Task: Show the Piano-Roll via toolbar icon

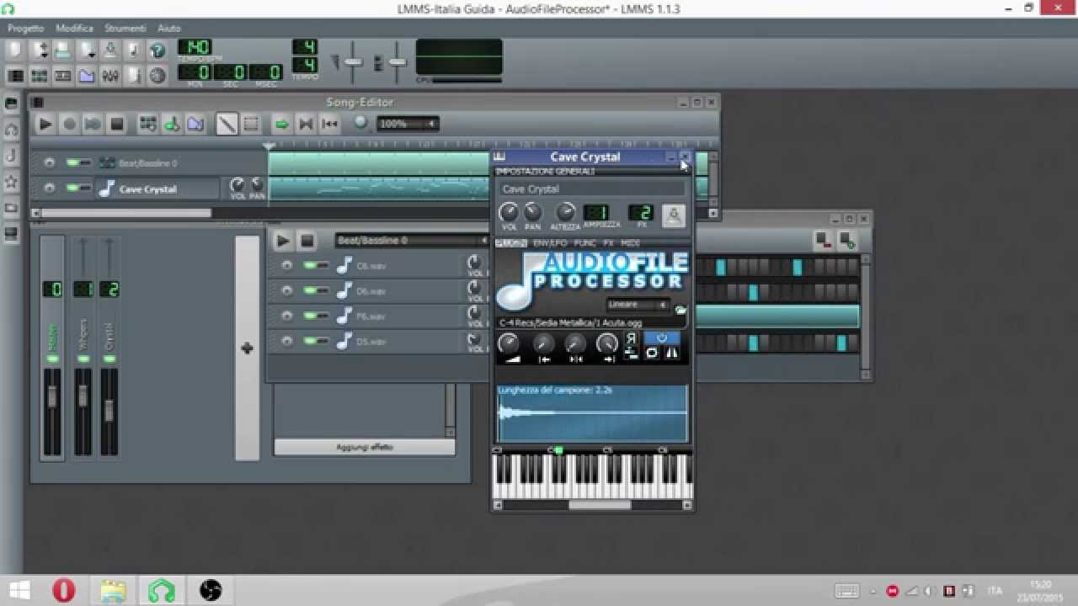Action: point(62,76)
